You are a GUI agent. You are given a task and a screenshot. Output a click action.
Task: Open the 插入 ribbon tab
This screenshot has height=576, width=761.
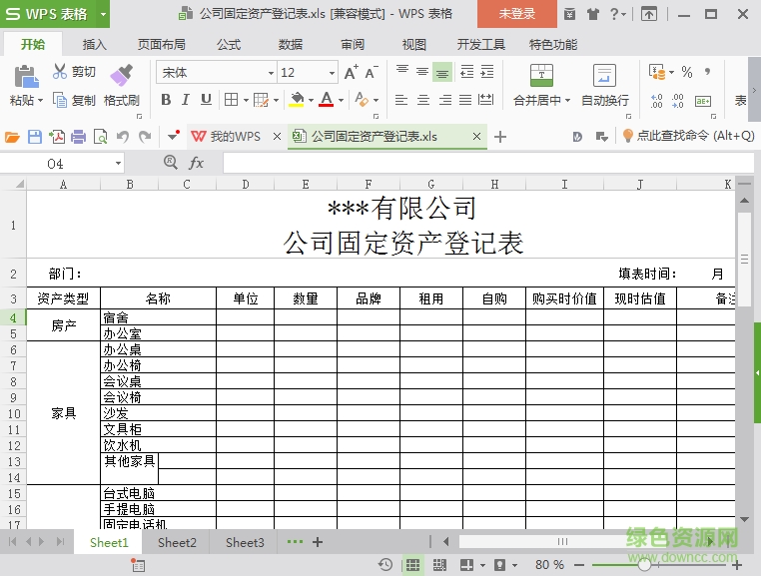point(95,45)
